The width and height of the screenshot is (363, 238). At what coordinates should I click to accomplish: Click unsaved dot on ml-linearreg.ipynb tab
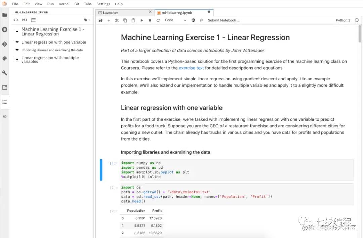209,12
